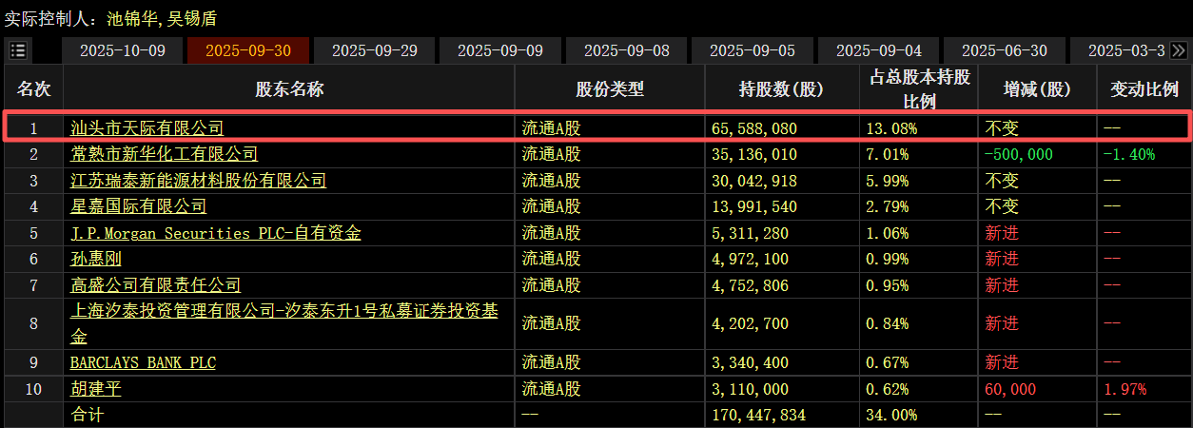Select the 合计 total row label

click(x=88, y=415)
